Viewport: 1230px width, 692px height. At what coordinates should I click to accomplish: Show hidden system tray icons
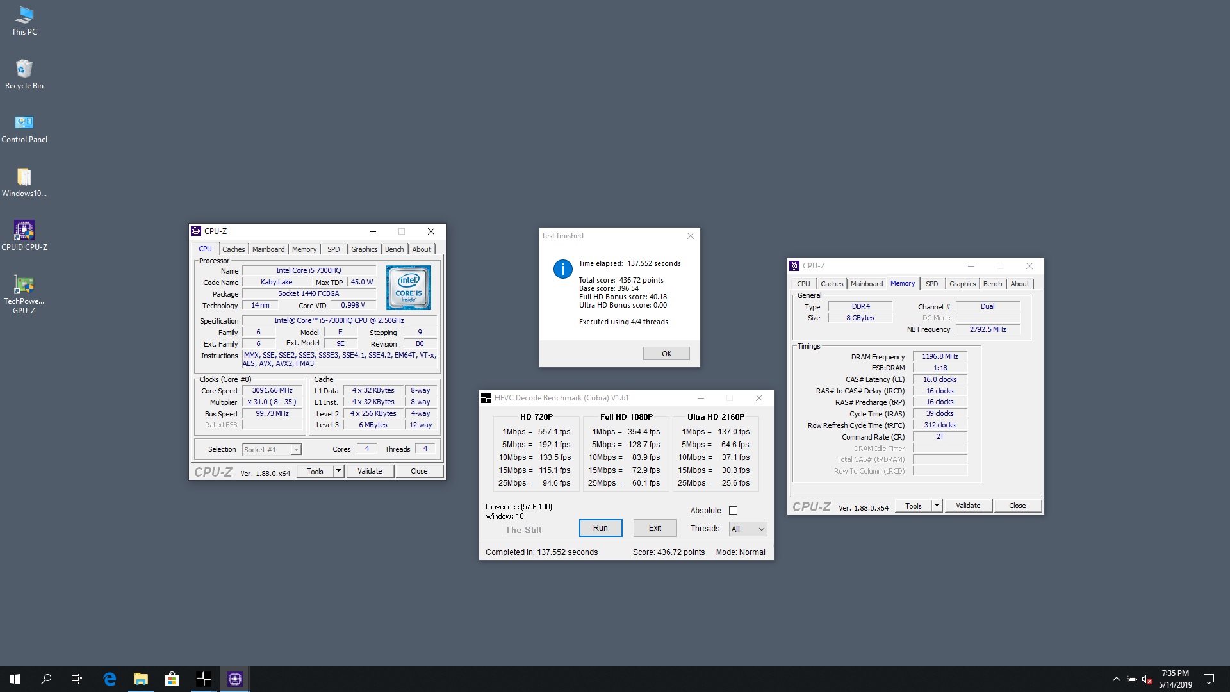click(1116, 679)
